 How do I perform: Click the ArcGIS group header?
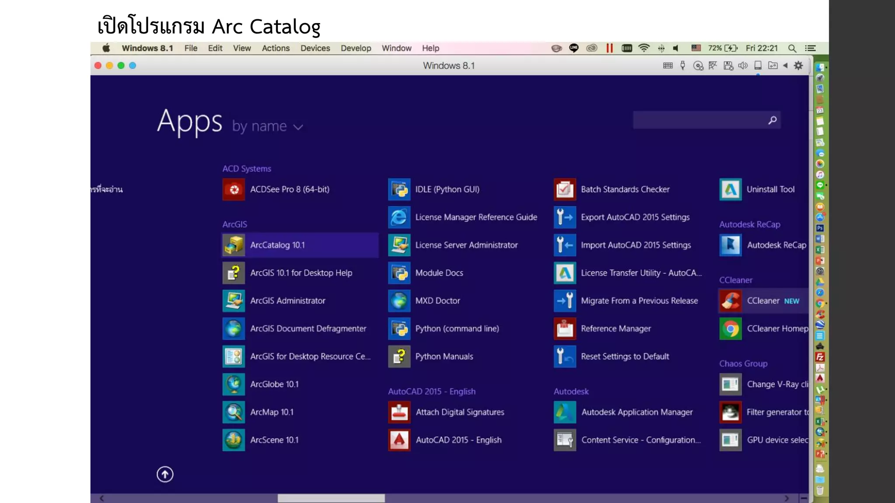235,224
